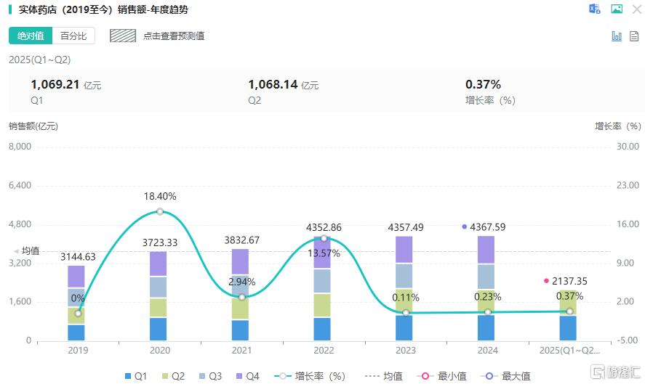Select the 绝对值 tab

click(x=31, y=36)
